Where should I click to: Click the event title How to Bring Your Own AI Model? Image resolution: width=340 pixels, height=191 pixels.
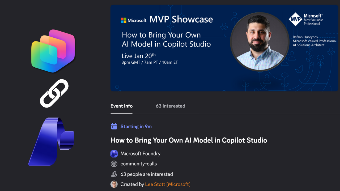pyautogui.click(x=189, y=140)
